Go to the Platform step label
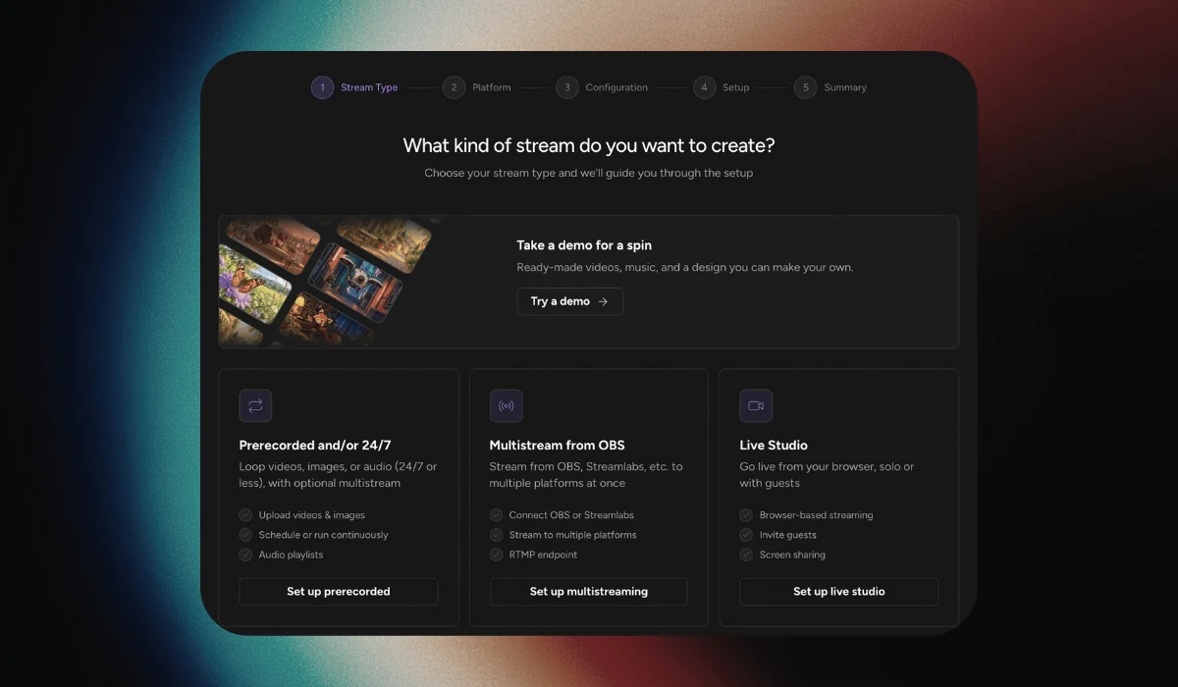Viewport: 1178px width, 687px height. [x=492, y=87]
